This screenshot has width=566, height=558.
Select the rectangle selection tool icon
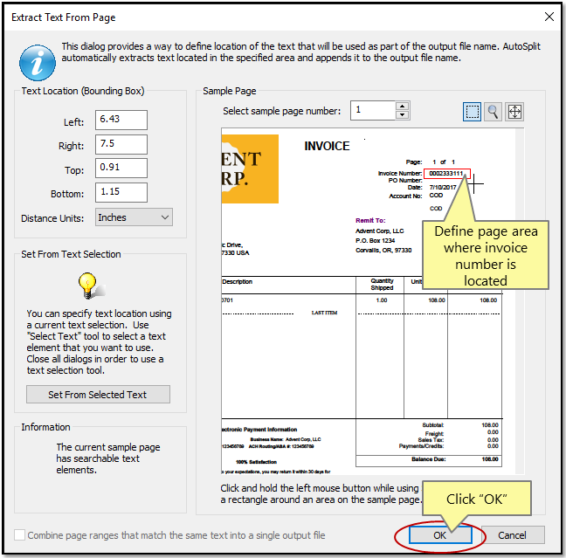472,112
